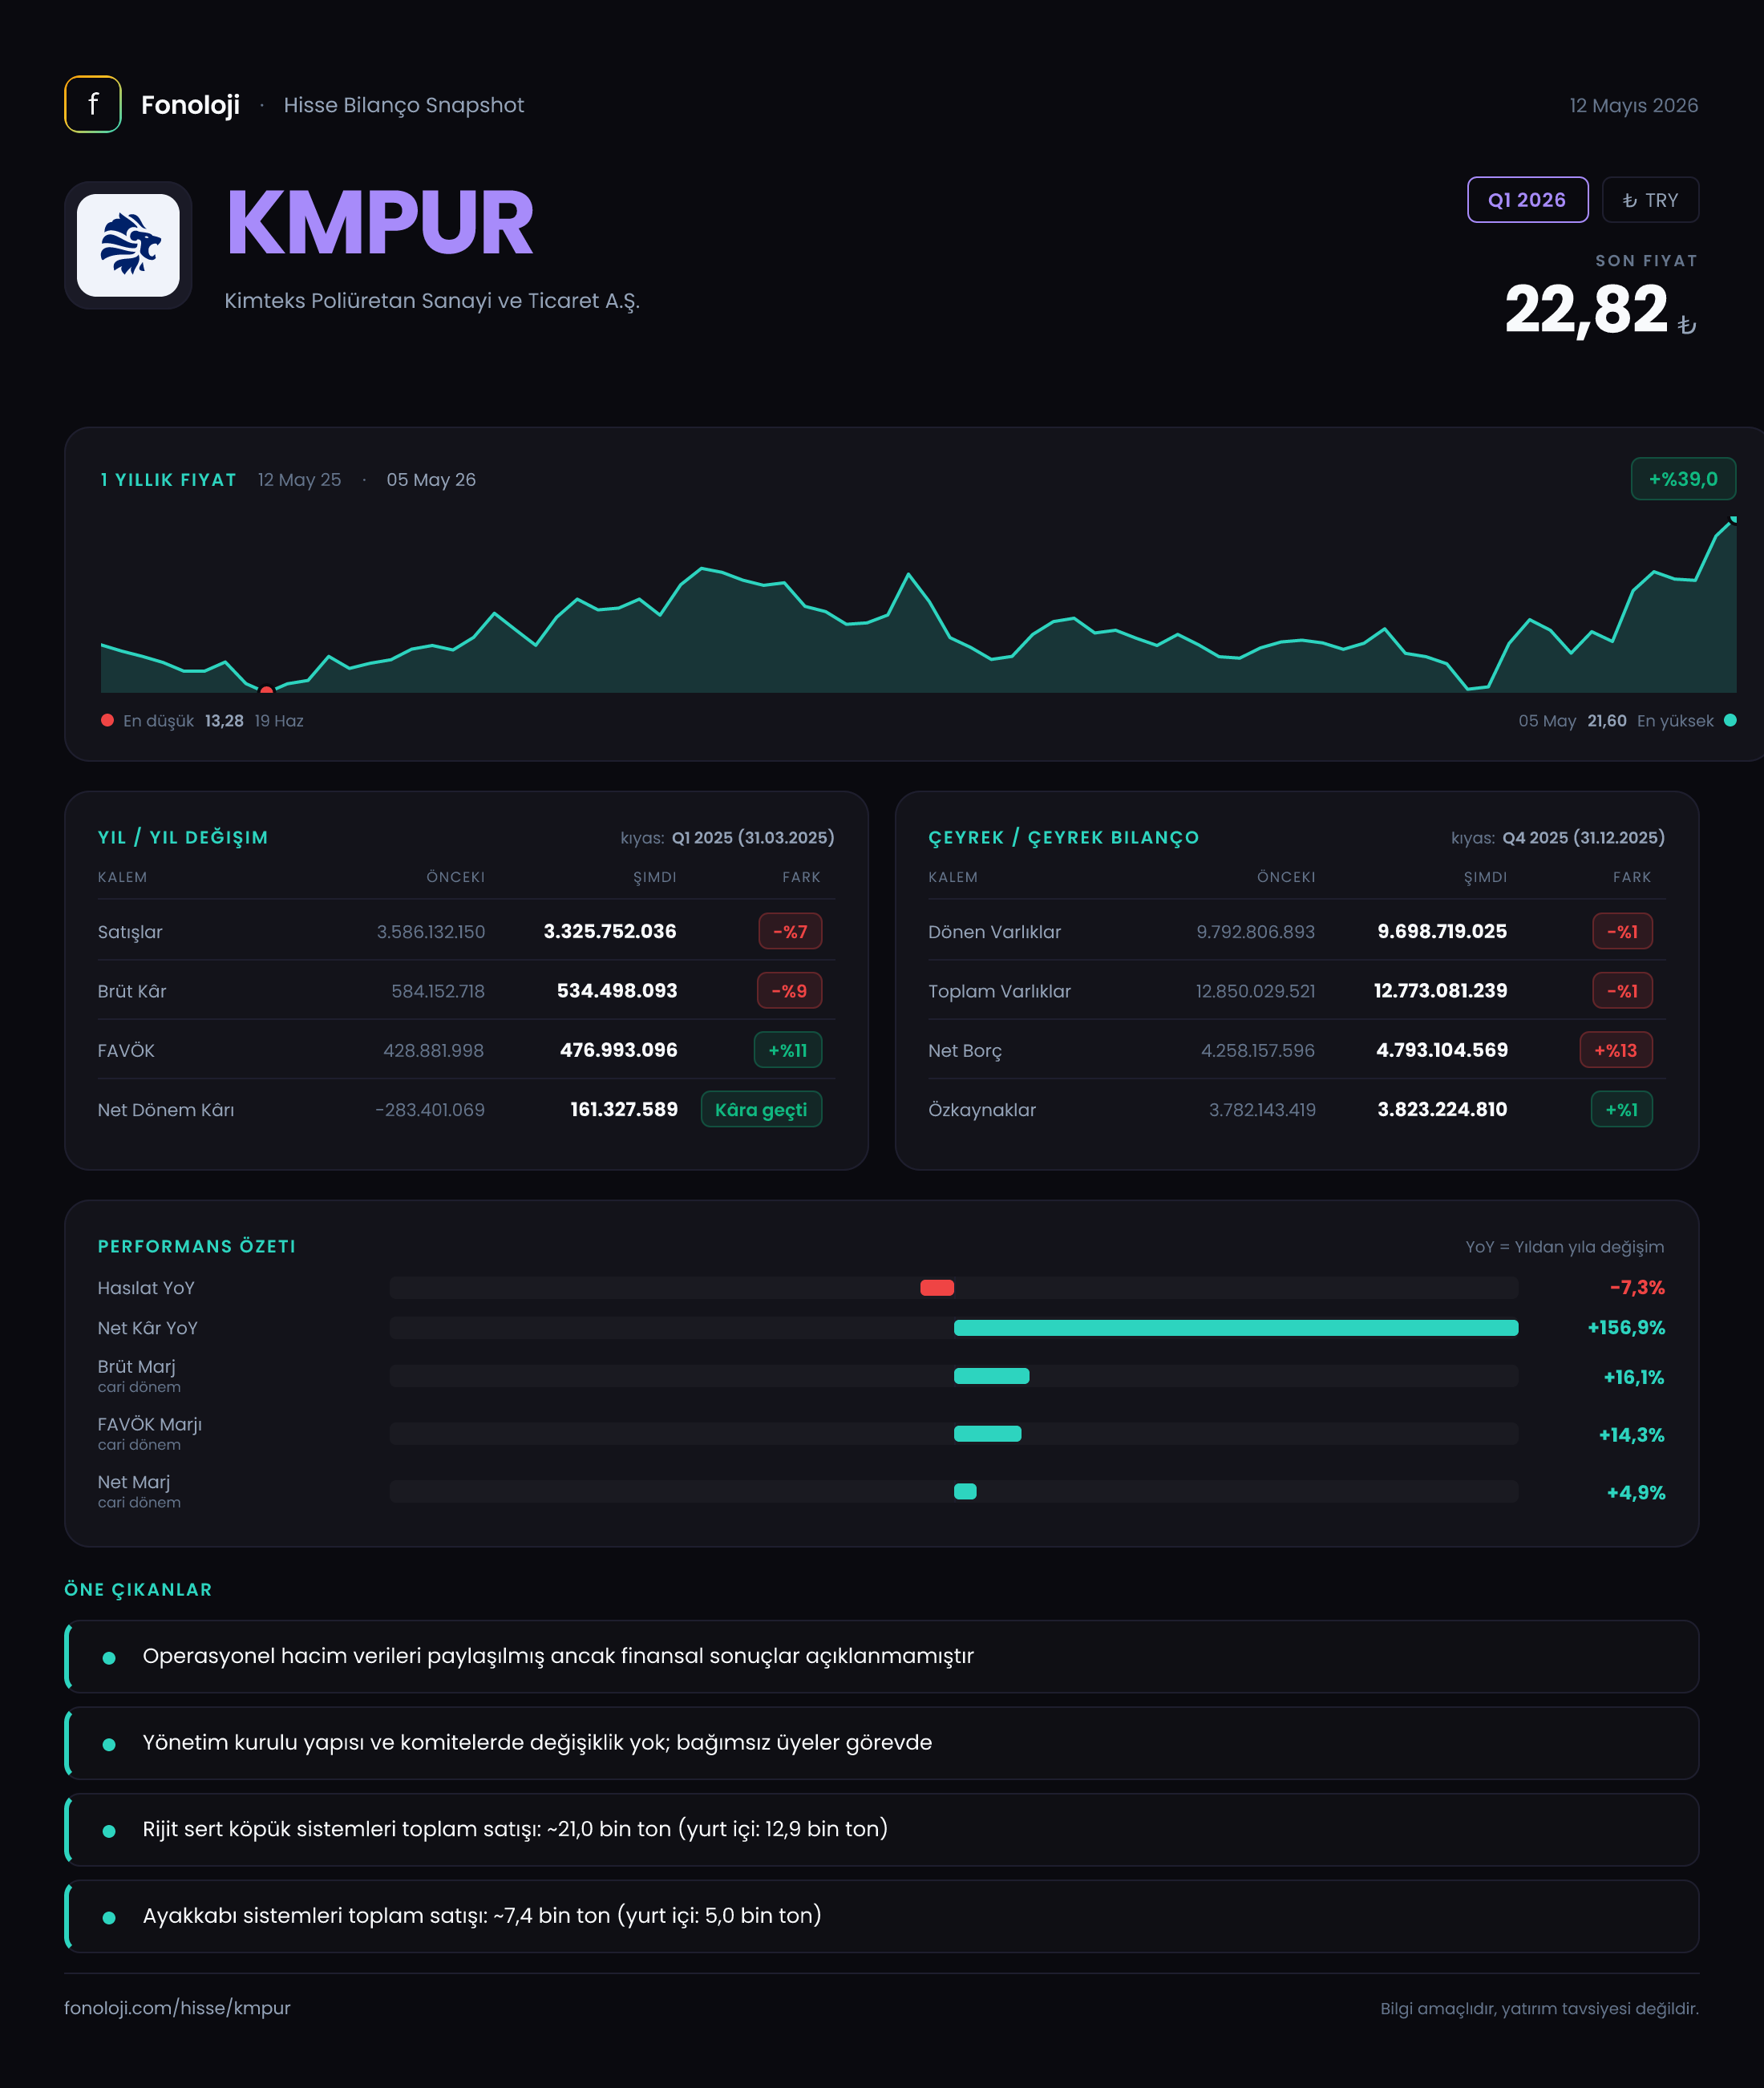
Task: Click the 'Bilgi amaçlıdır' disclaimer text
Action: click(1539, 2008)
